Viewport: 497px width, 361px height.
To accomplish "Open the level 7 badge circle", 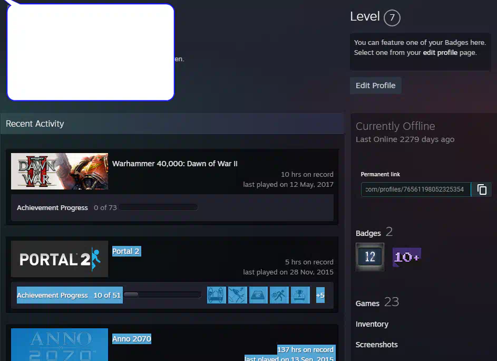I will [x=392, y=18].
